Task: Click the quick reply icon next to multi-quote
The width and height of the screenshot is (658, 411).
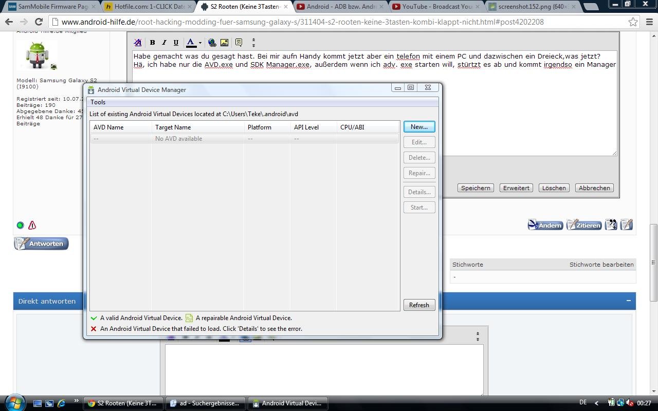Action: (x=627, y=225)
